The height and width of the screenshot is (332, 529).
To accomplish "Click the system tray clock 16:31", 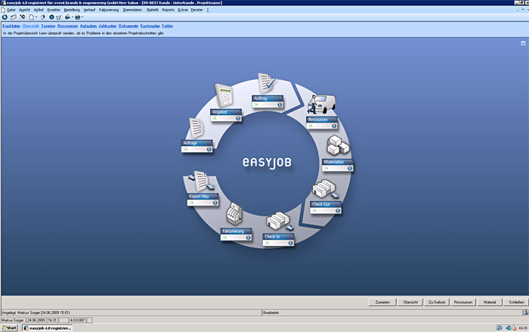I will [x=523, y=327].
